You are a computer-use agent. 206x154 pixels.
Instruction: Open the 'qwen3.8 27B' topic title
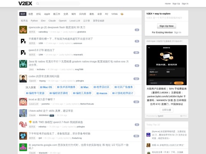point(42,50)
